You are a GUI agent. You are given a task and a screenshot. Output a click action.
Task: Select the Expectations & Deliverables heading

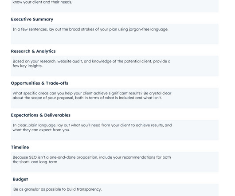[41, 115]
